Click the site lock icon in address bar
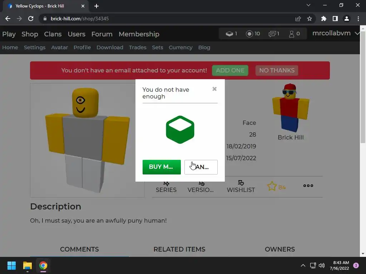This screenshot has height=274, width=366. coord(45,19)
